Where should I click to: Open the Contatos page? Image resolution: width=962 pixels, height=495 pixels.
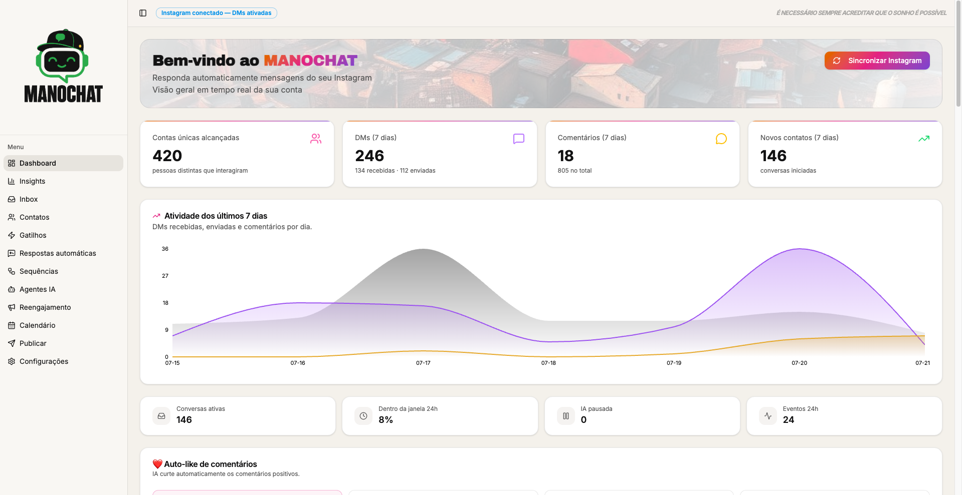click(x=63, y=217)
